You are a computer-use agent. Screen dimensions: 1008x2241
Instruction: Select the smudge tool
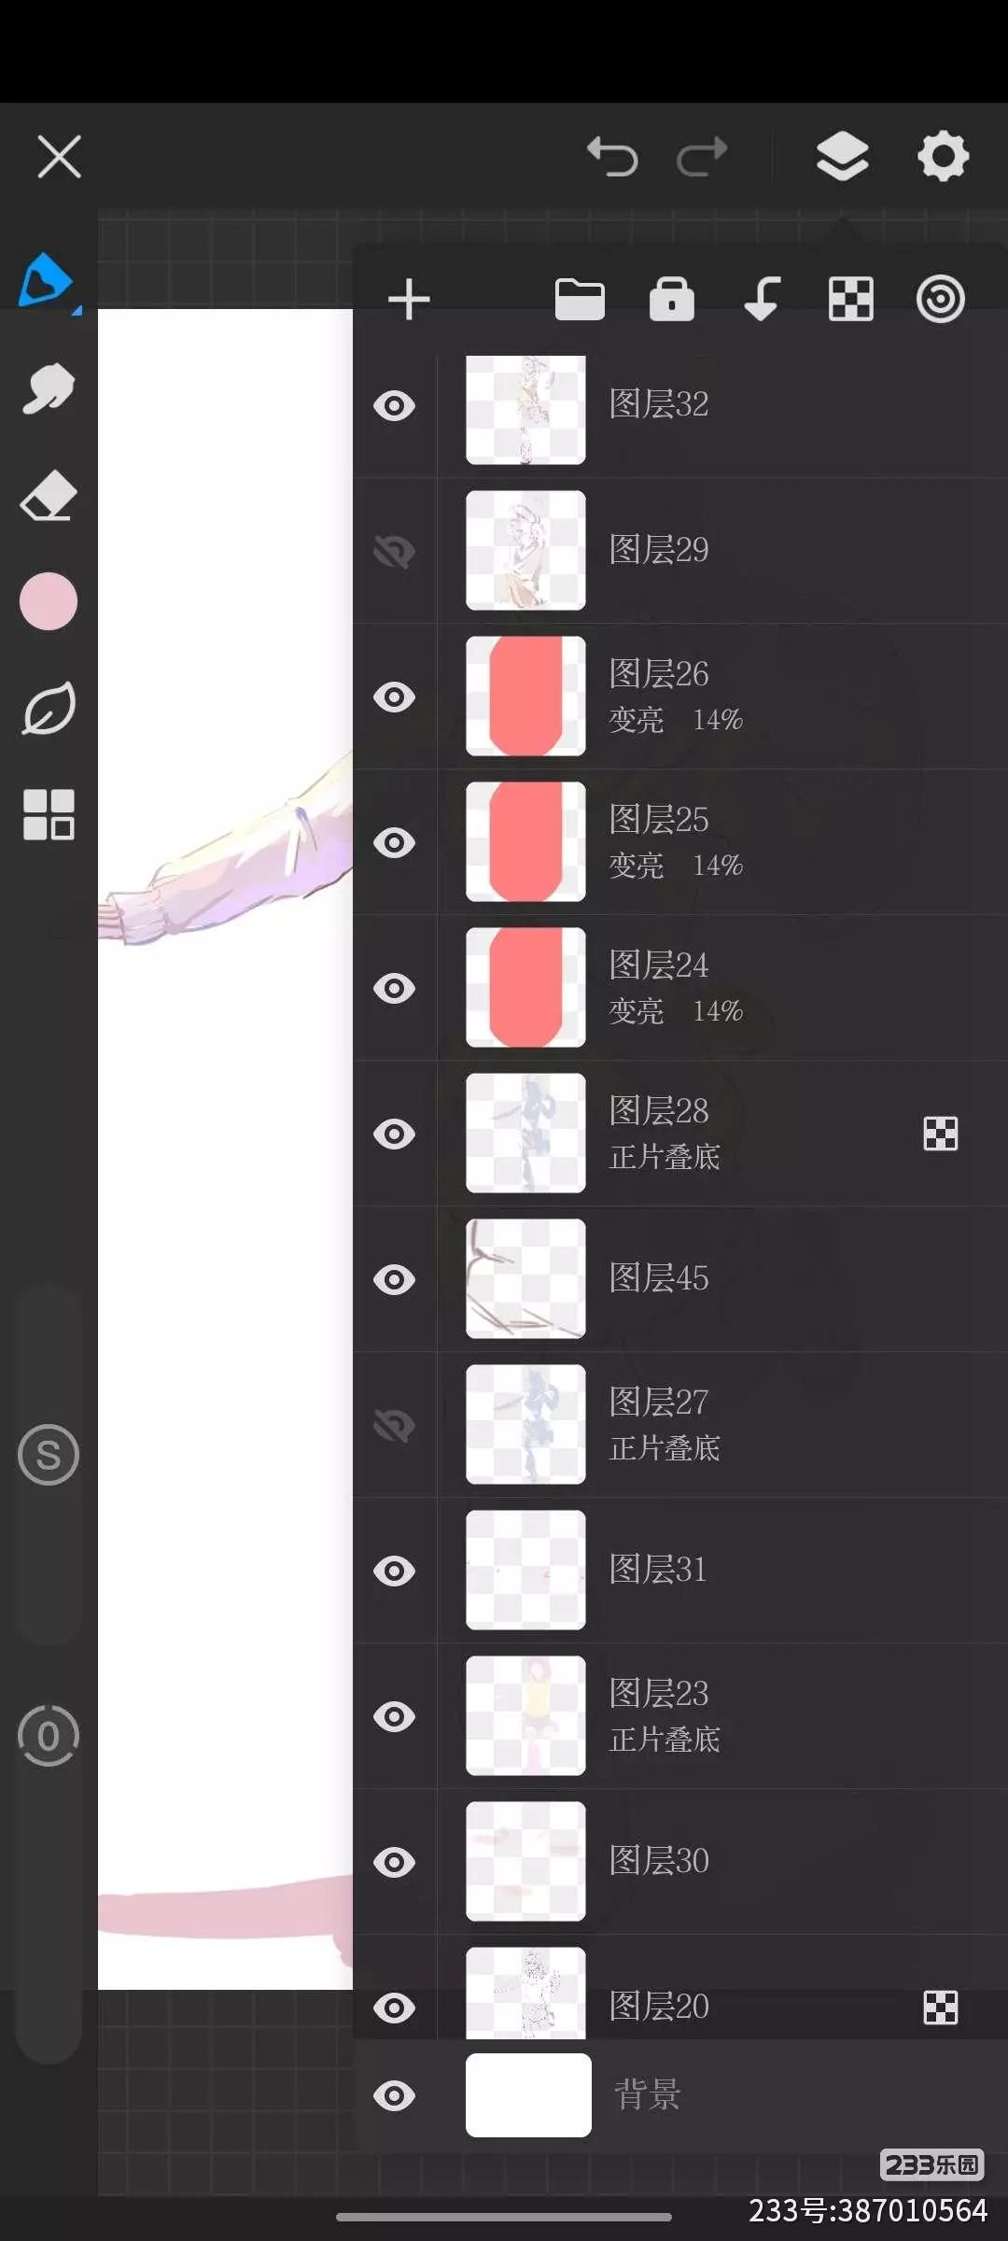[49, 388]
